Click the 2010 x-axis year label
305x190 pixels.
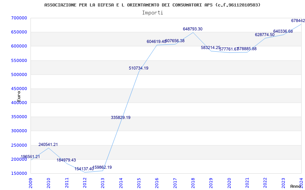pyautogui.click(x=49, y=183)
